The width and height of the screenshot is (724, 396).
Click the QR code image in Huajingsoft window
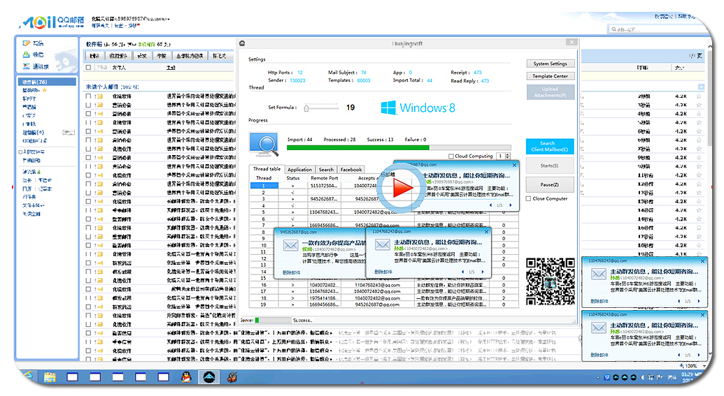(551, 281)
